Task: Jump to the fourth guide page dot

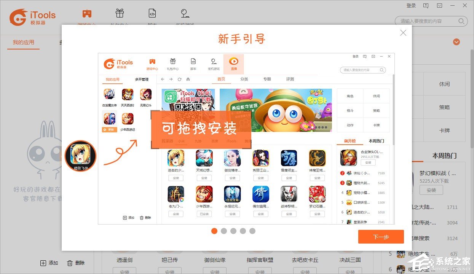Action: [x=243, y=231]
